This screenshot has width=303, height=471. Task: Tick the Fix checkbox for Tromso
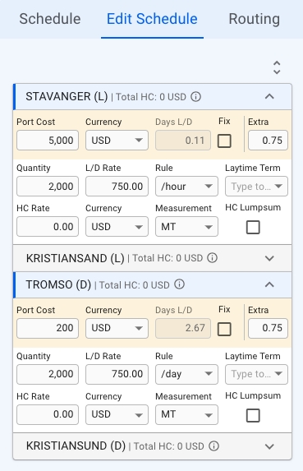(x=224, y=329)
